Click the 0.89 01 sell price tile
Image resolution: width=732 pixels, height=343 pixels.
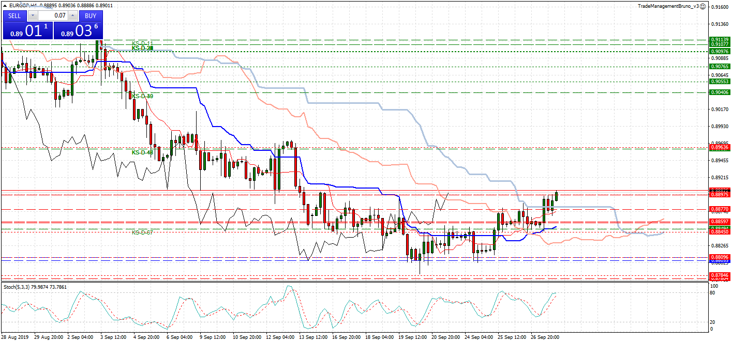tap(28, 30)
